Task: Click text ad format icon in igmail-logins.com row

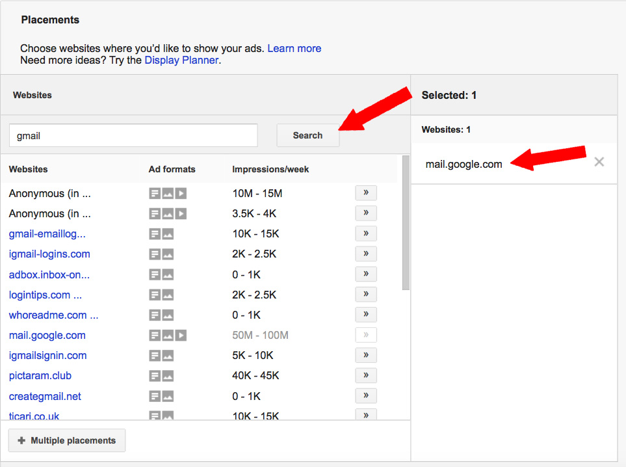Action: [155, 254]
